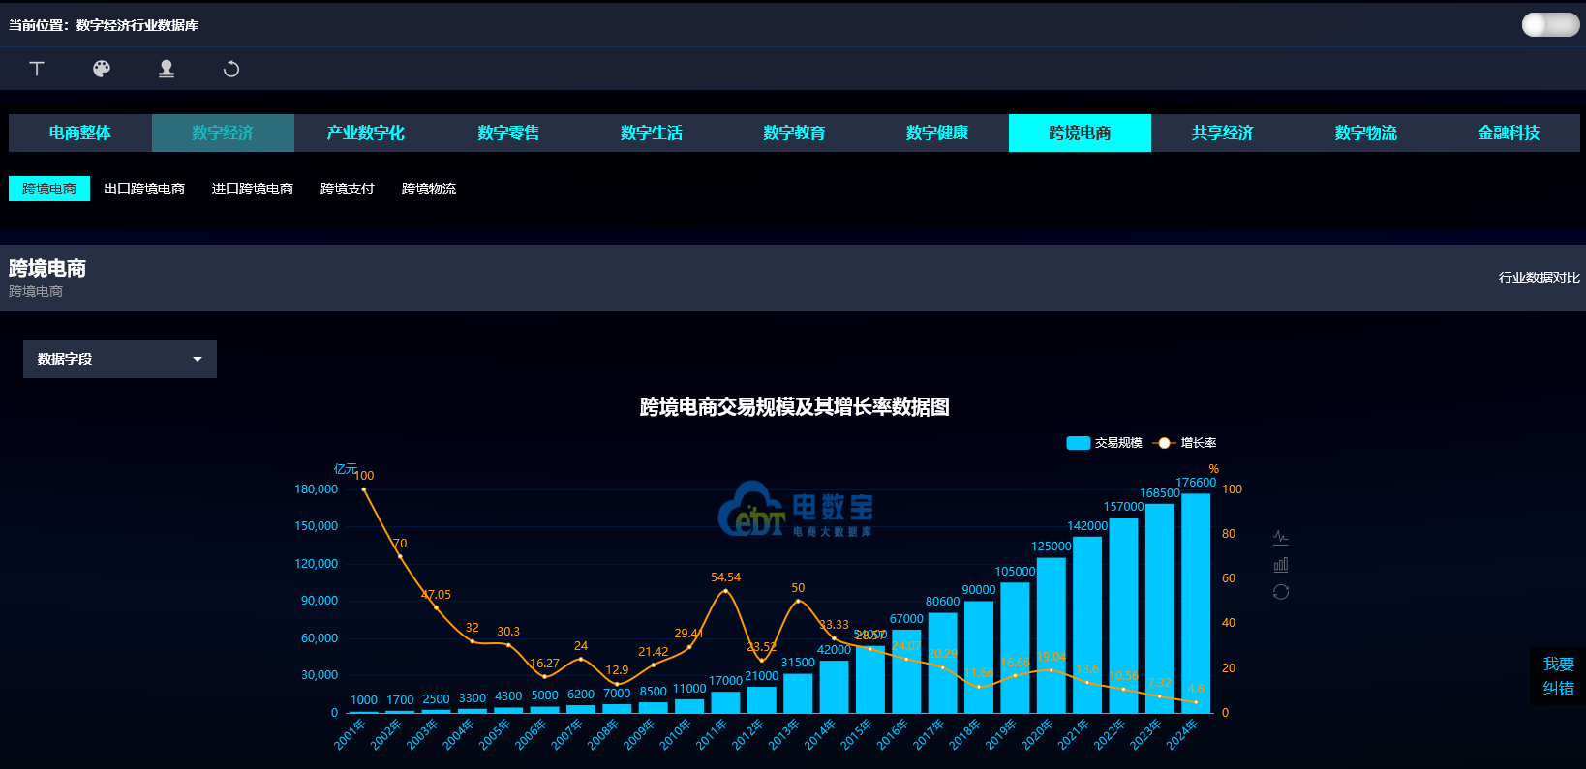Click the user profile icon

click(167, 69)
